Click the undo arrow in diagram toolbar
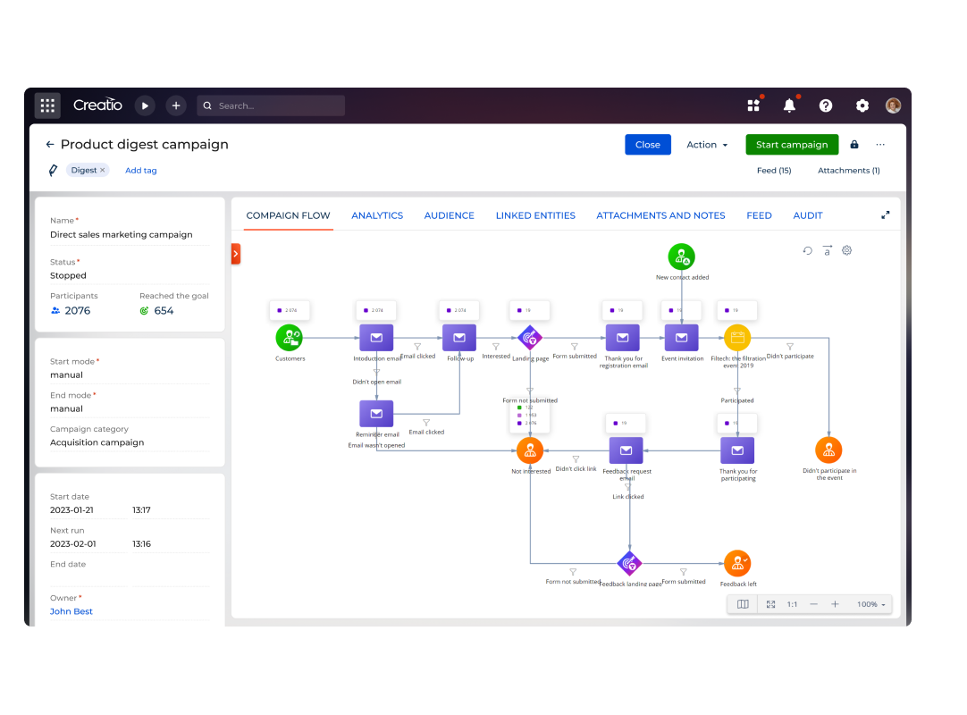 [808, 250]
